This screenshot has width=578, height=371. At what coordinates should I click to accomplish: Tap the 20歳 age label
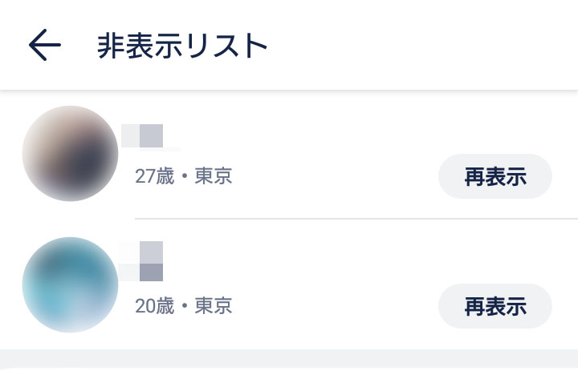tap(154, 306)
